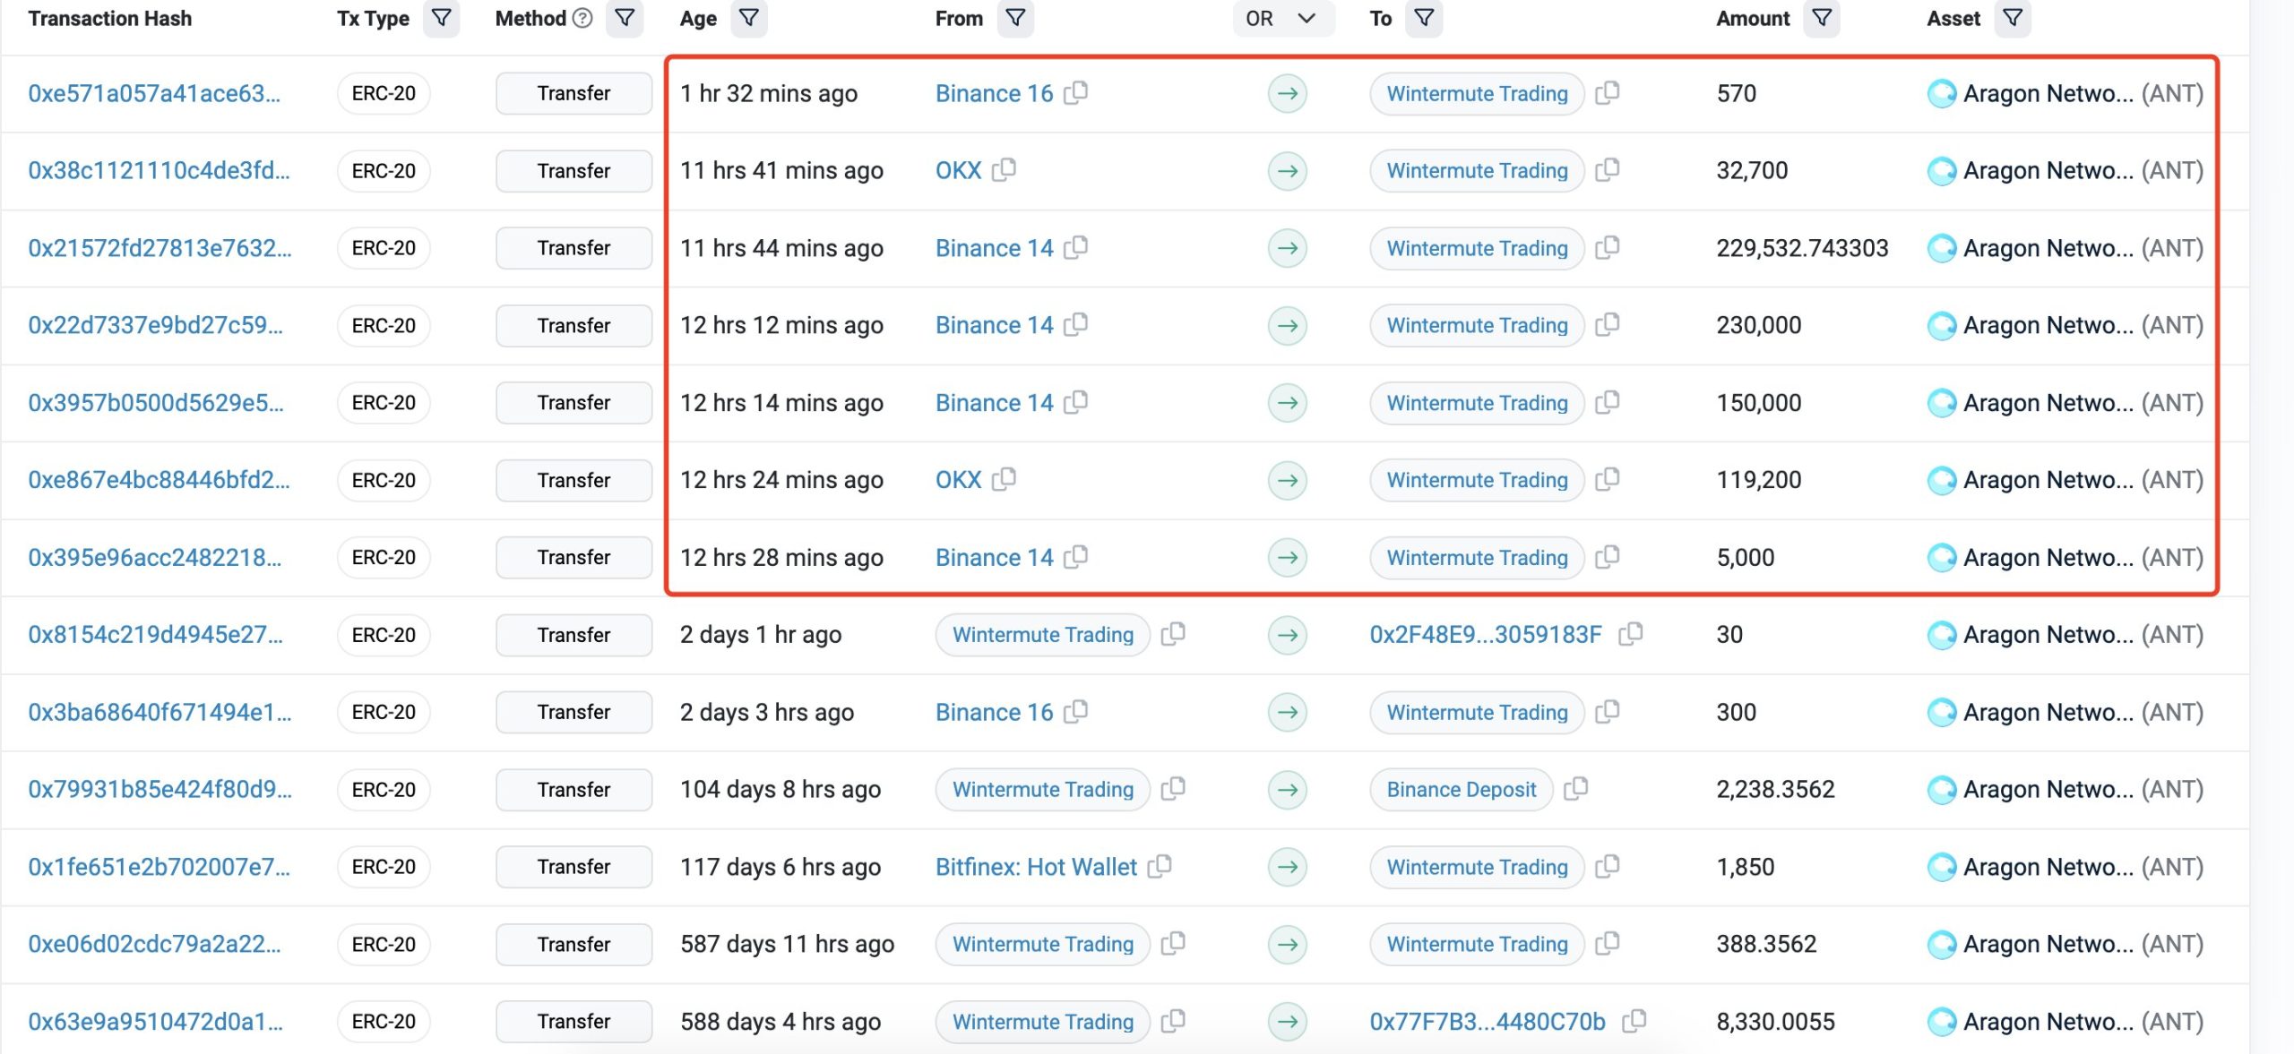Click the Method help question-mark icon
Viewport: 2294px width, 1054px height.
click(x=582, y=19)
